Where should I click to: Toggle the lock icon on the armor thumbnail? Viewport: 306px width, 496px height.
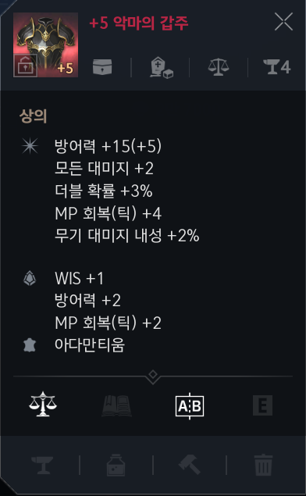[x=25, y=66]
